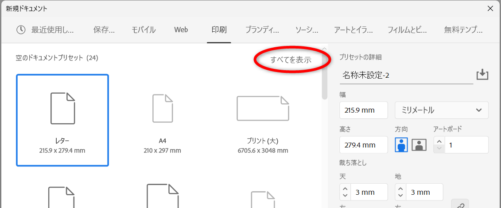Click the top (天) bleed 3 mm field
The height and width of the screenshot is (208, 501).
[369, 192]
